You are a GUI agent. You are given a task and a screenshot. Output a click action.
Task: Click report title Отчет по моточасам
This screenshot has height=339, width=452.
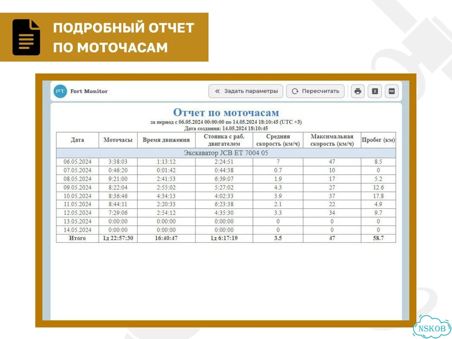(226, 113)
